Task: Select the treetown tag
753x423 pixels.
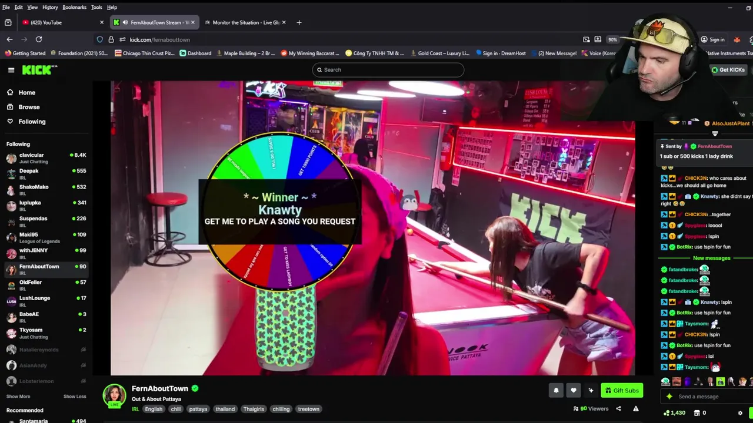Action: (x=309, y=409)
